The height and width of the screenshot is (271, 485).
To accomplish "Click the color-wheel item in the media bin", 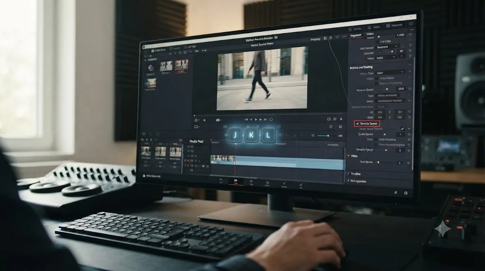I will 151,68.
